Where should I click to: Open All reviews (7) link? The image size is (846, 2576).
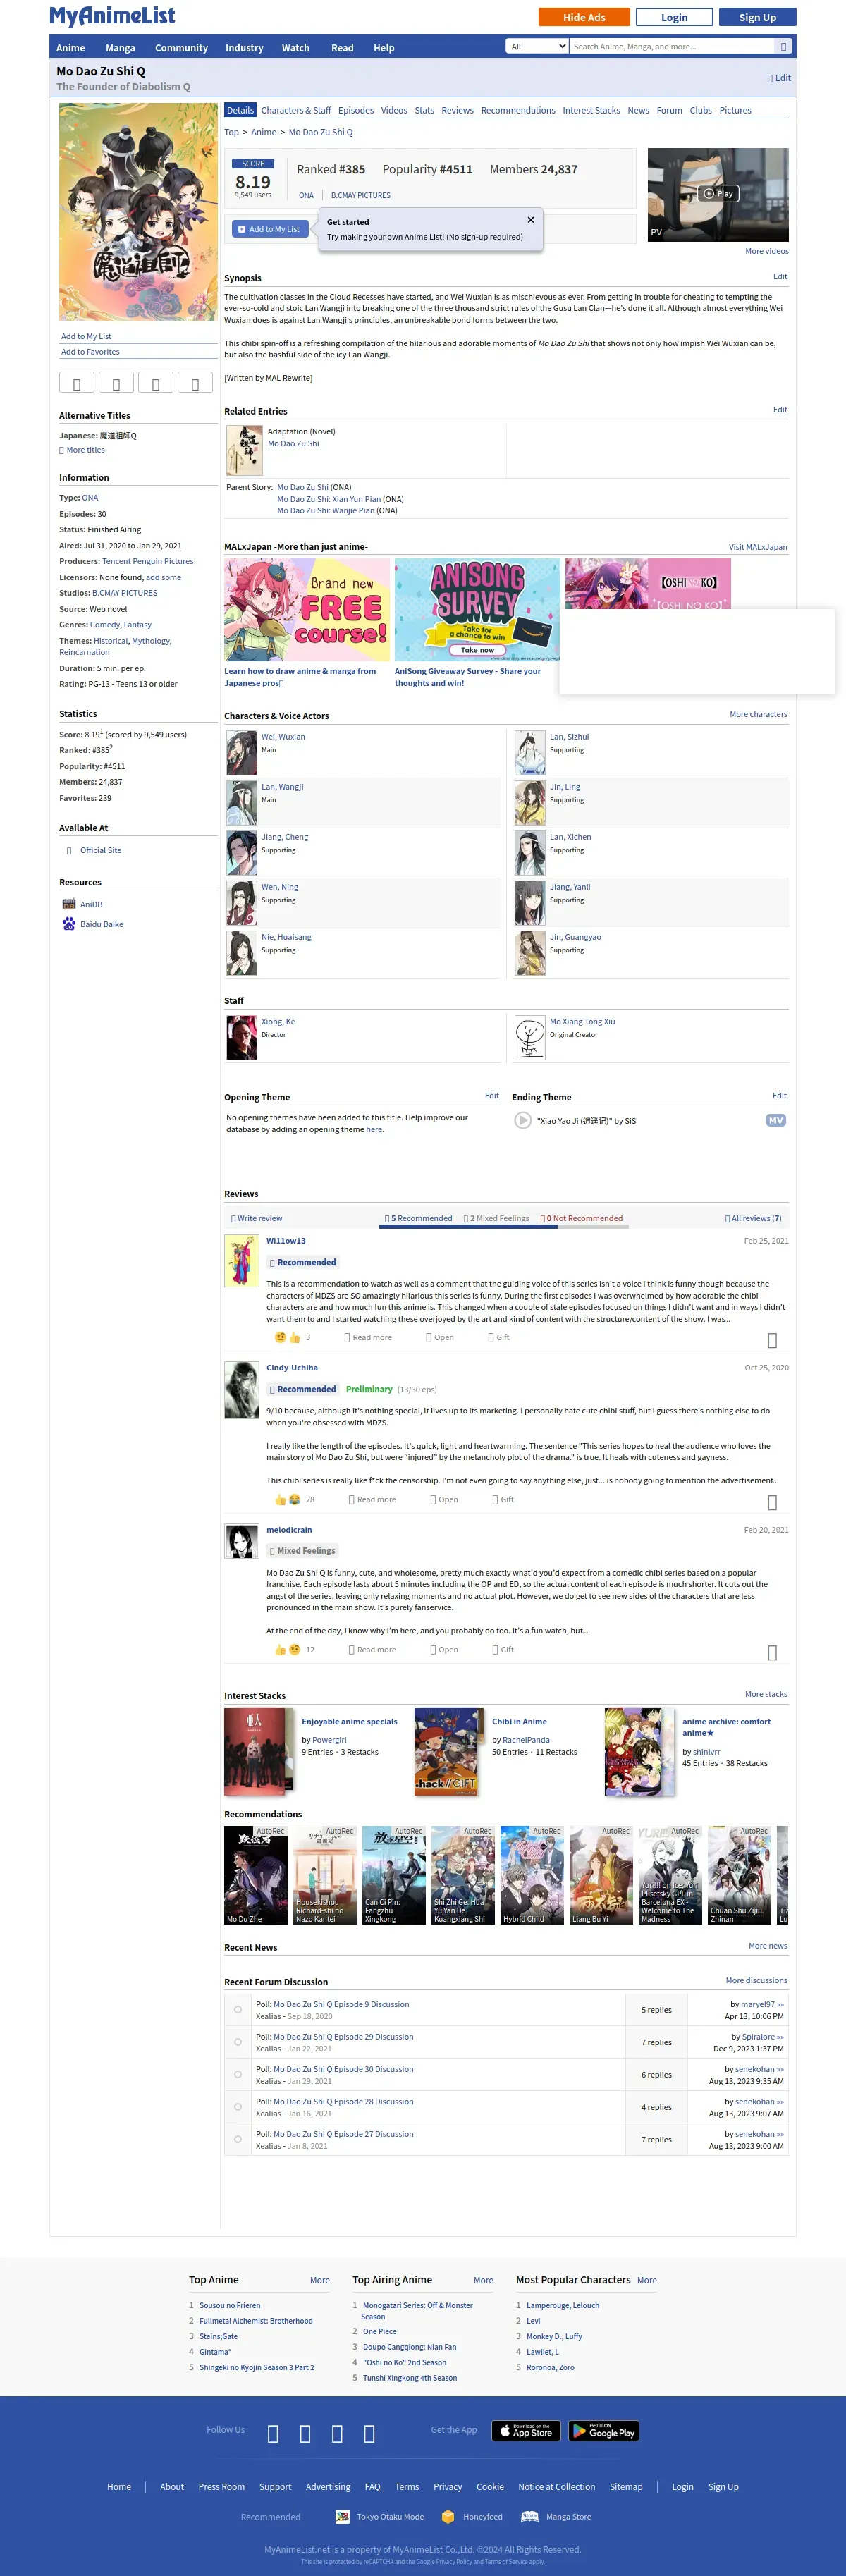(x=754, y=1218)
